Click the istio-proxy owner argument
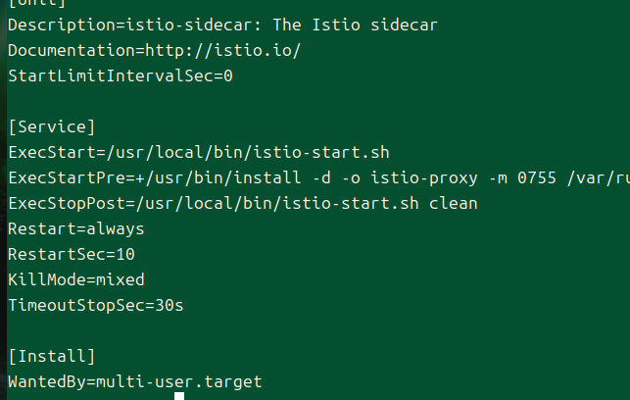Screen dimensions: 630x400 [424, 178]
